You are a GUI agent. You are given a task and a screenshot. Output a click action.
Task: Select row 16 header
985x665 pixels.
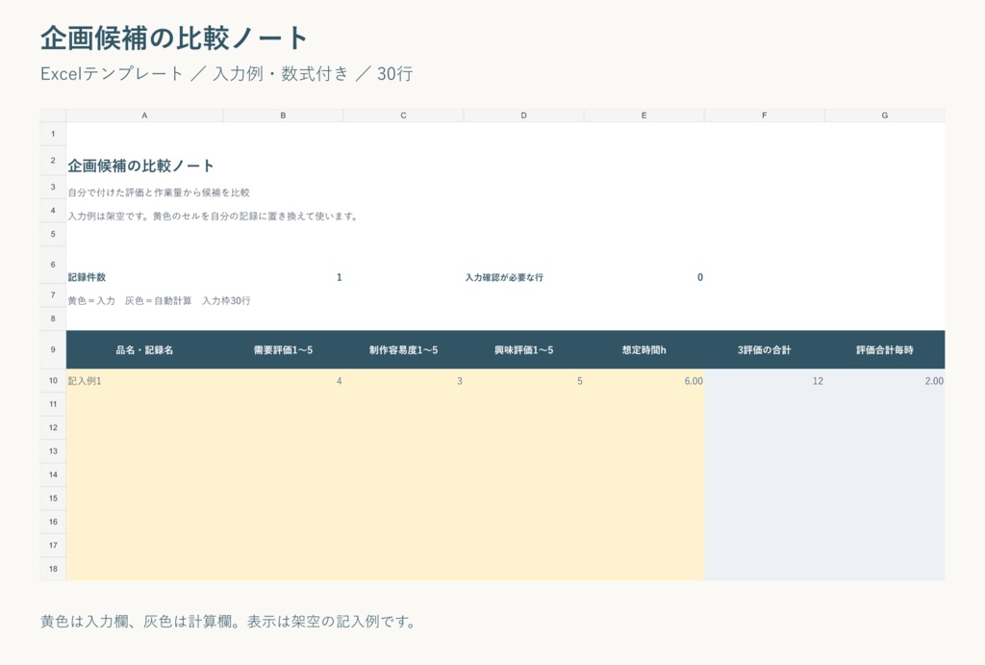coord(53,522)
